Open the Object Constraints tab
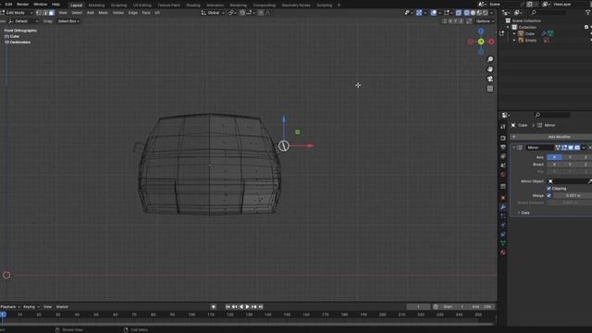This screenshot has height=333, width=592. (503, 234)
